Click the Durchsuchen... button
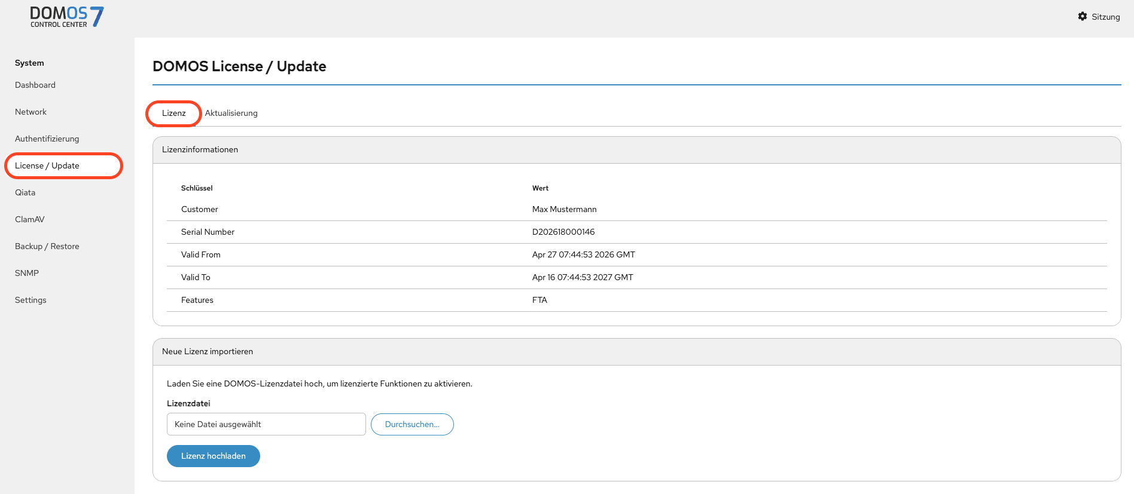Viewport: 1134px width, 494px height. tap(412, 424)
